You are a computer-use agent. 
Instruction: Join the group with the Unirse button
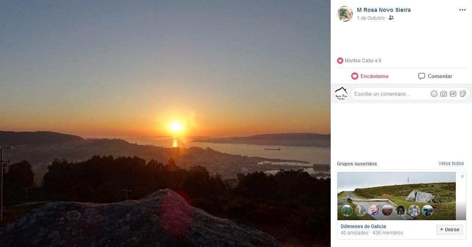pyautogui.click(x=450, y=230)
